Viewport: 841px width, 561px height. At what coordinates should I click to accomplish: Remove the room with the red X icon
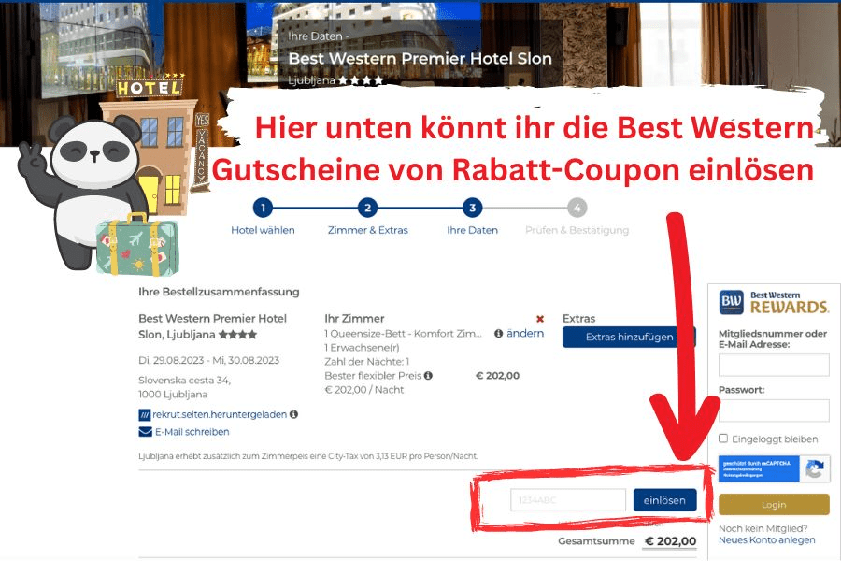coord(540,319)
